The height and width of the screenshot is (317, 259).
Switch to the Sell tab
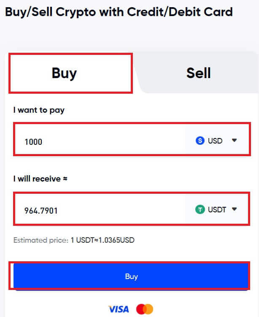pyautogui.click(x=198, y=73)
